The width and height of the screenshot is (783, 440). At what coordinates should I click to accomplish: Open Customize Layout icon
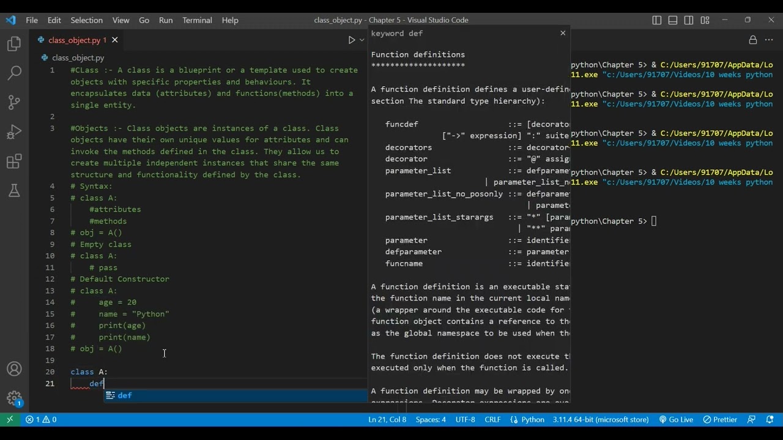(x=705, y=20)
